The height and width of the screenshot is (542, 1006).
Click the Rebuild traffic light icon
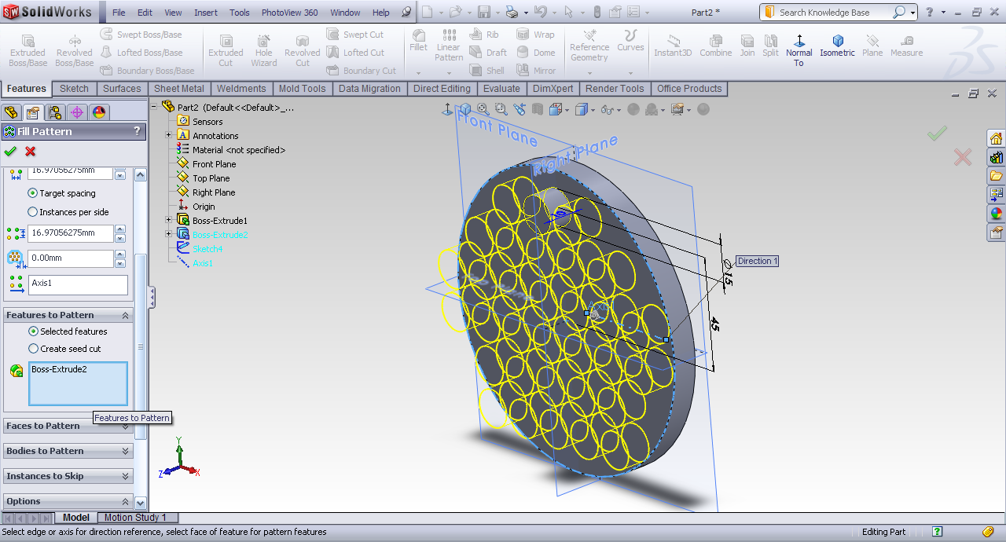point(597,12)
